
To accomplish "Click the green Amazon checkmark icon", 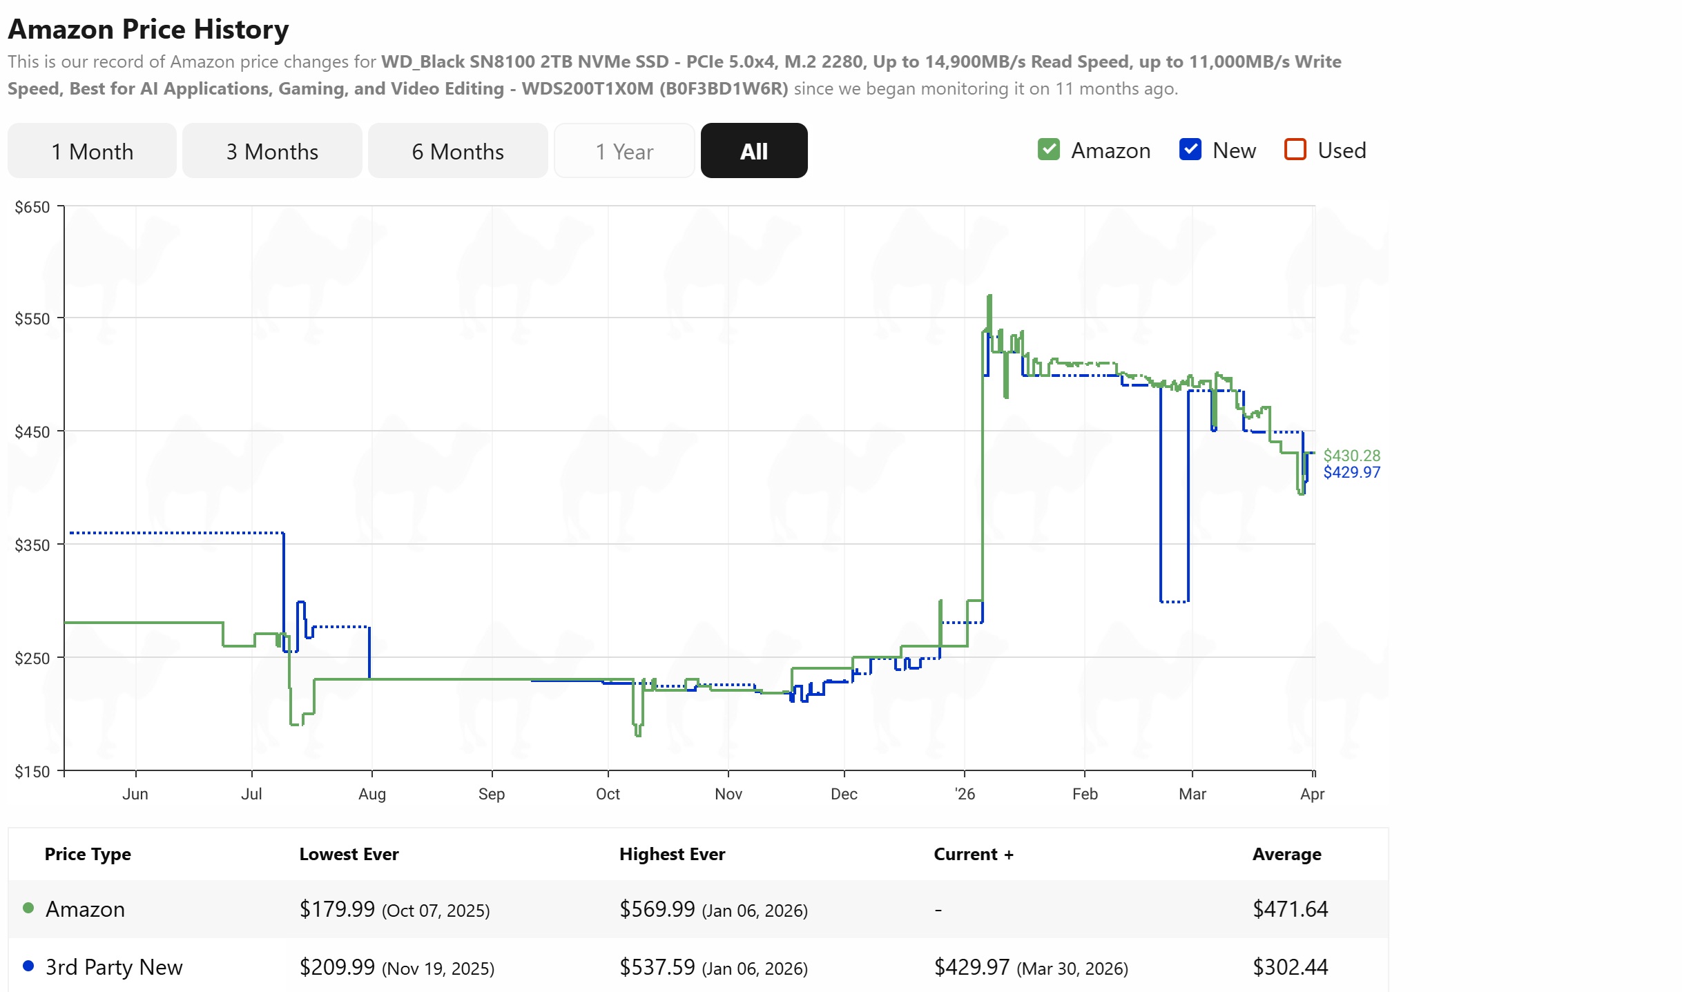I will tap(1048, 150).
